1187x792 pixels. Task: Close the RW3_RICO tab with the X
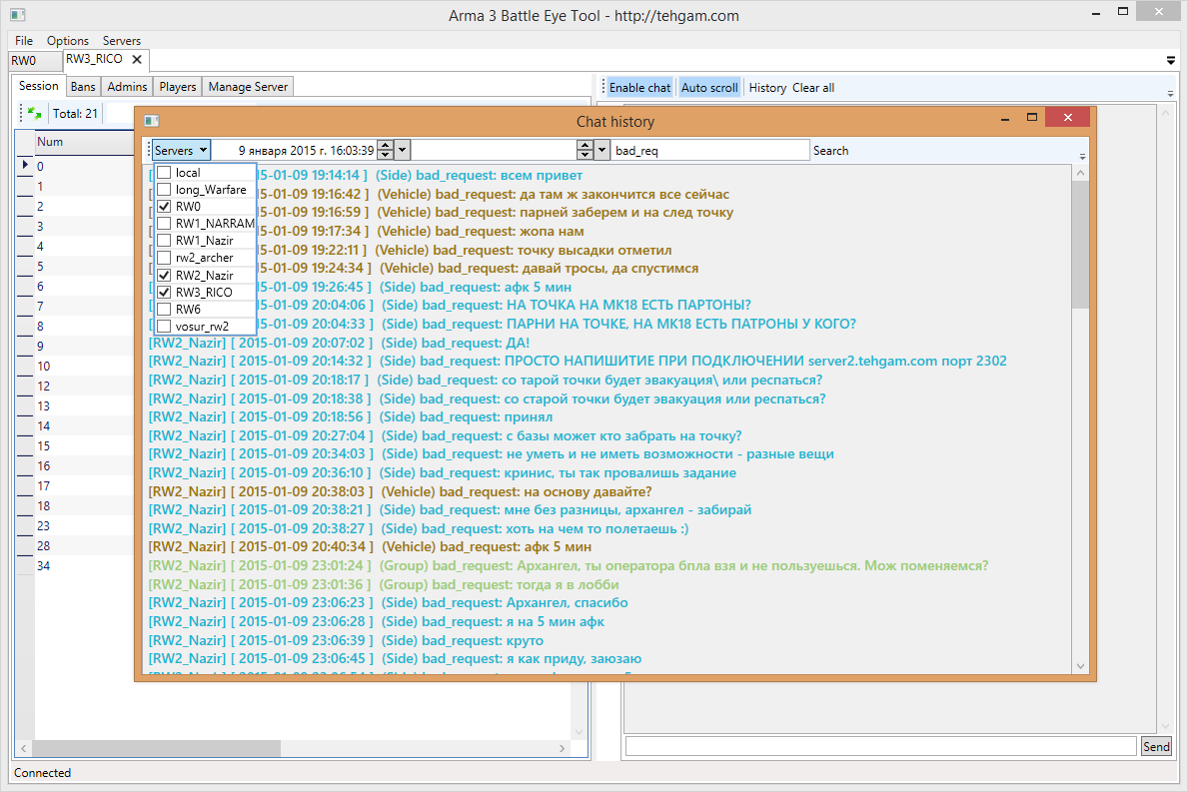[137, 59]
